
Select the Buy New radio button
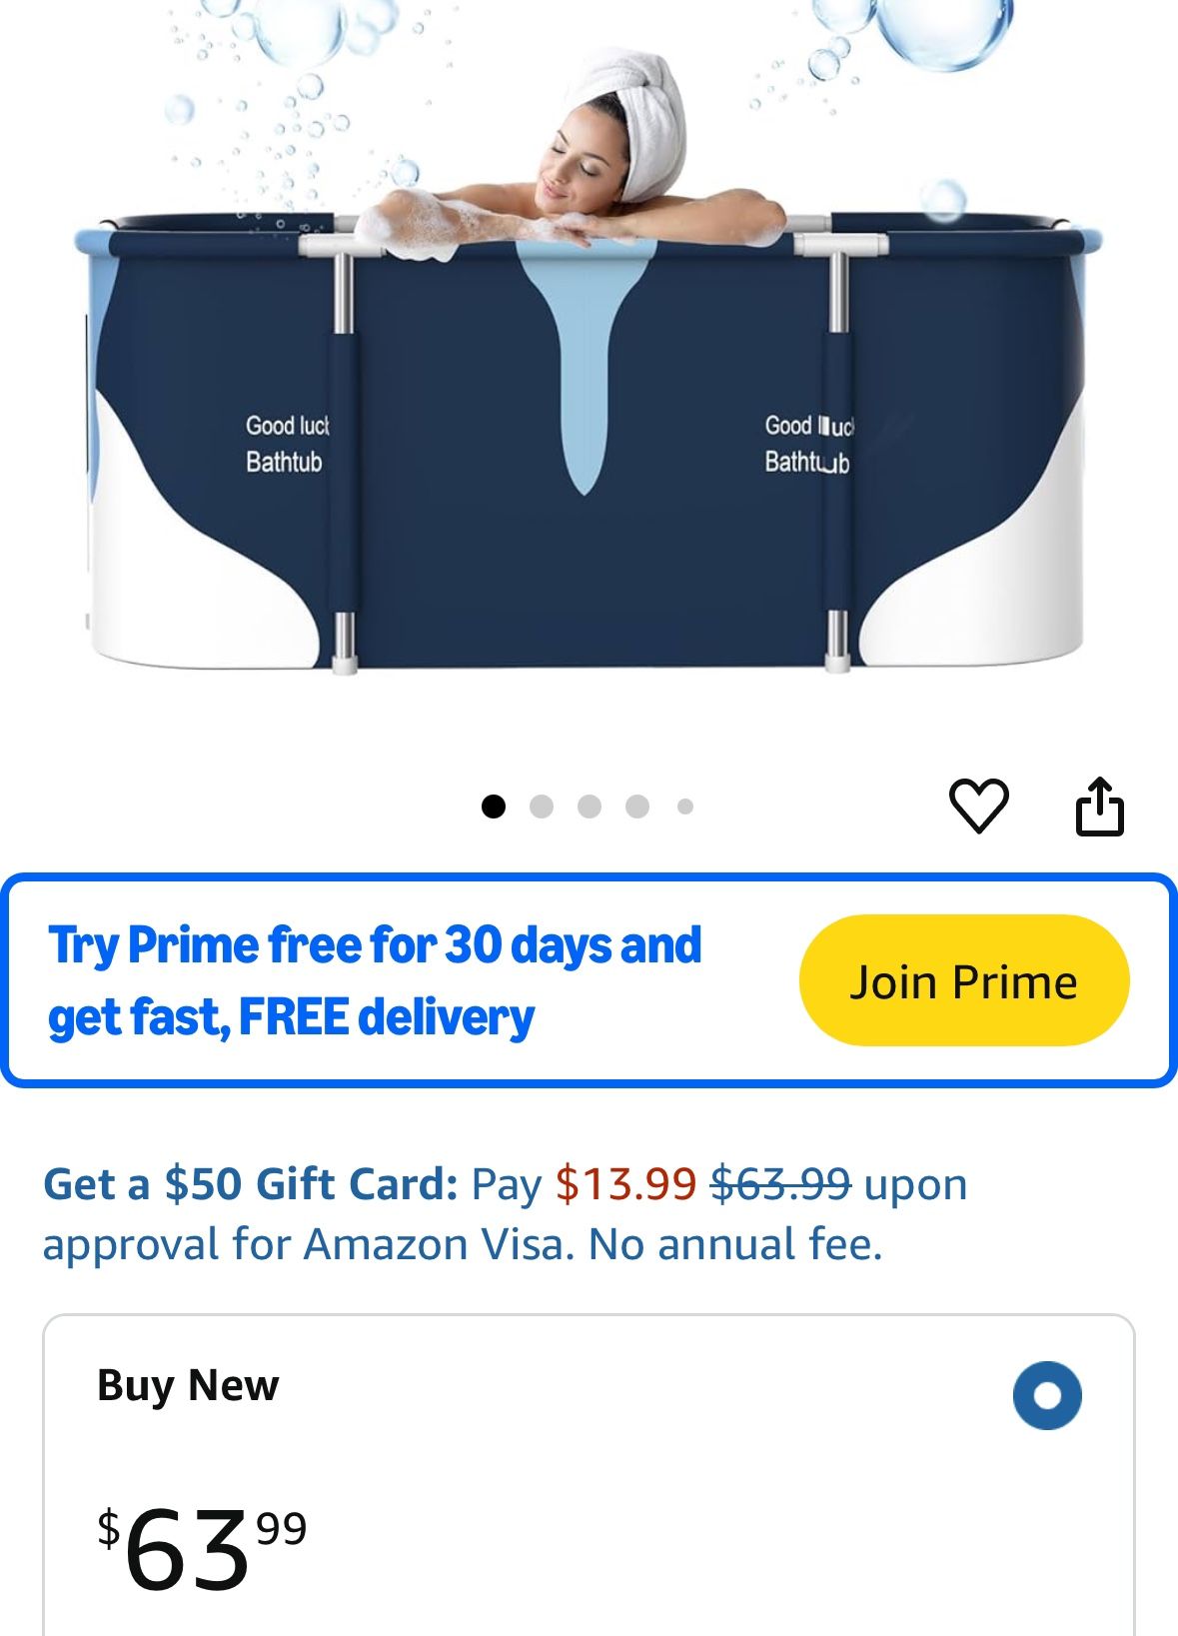pos(1047,1395)
